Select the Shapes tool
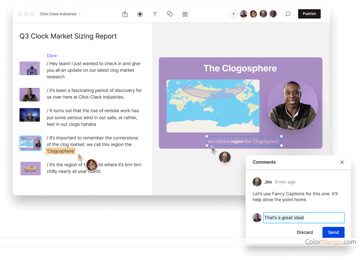The image size is (360, 260). [x=170, y=14]
